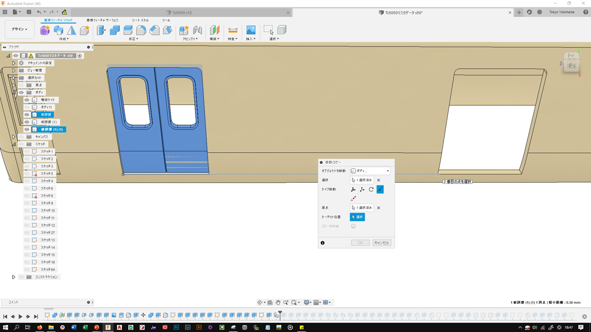Click the Insert image icon in toolbar
This screenshot has height=332, width=591.
tap(251, 30)
